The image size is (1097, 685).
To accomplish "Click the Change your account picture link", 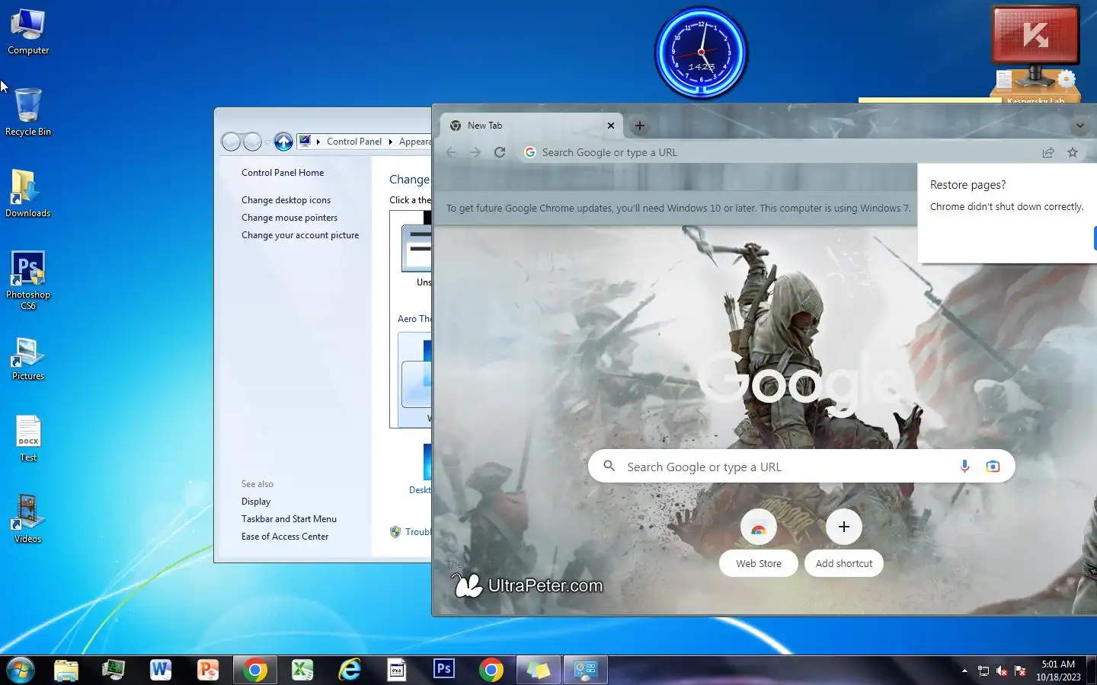I will 300,235.
